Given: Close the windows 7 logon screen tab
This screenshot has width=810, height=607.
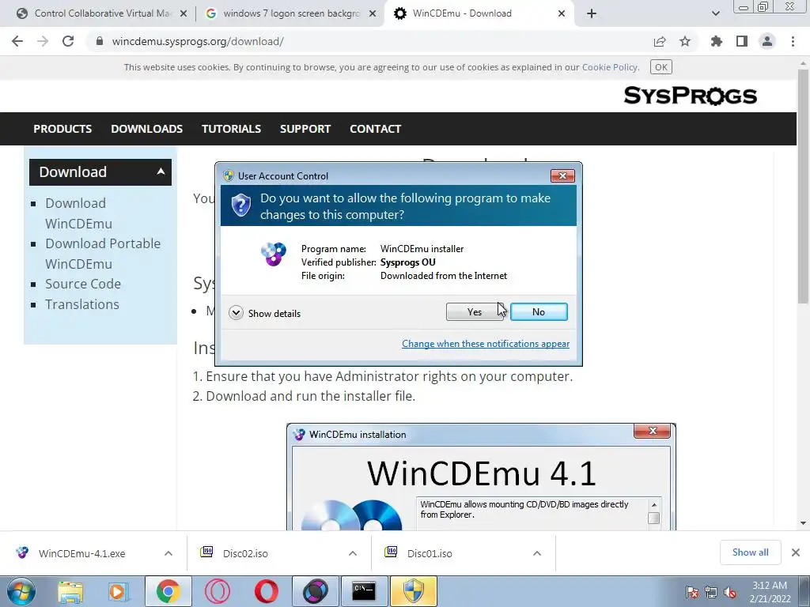Looking at the screenshot, I should coord(372,13).
